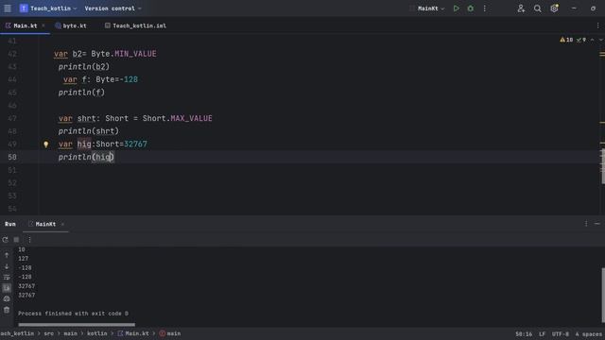Change file encoding UTF-8

click(561, 334)
